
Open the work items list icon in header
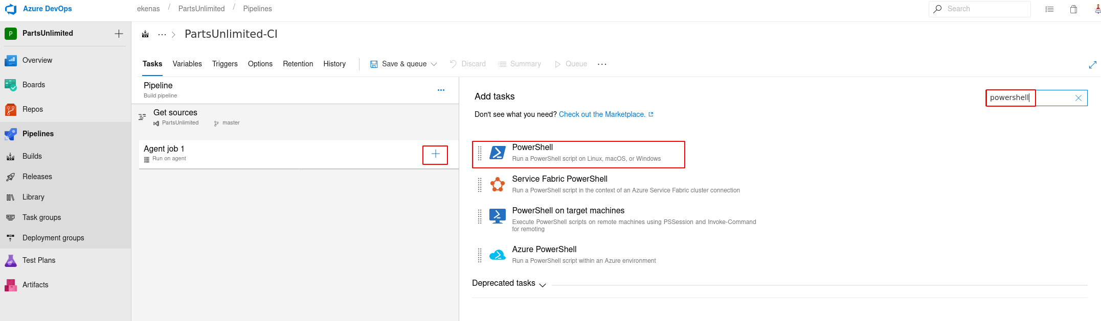click(x=1049, y=9)
